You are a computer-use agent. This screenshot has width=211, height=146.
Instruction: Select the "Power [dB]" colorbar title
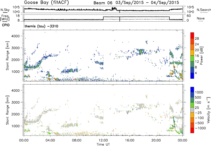click(x=202, y=56)
